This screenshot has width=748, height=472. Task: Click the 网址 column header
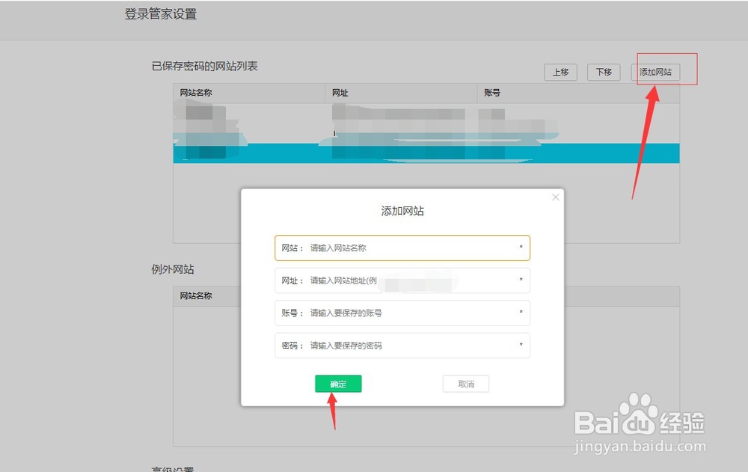339,93
